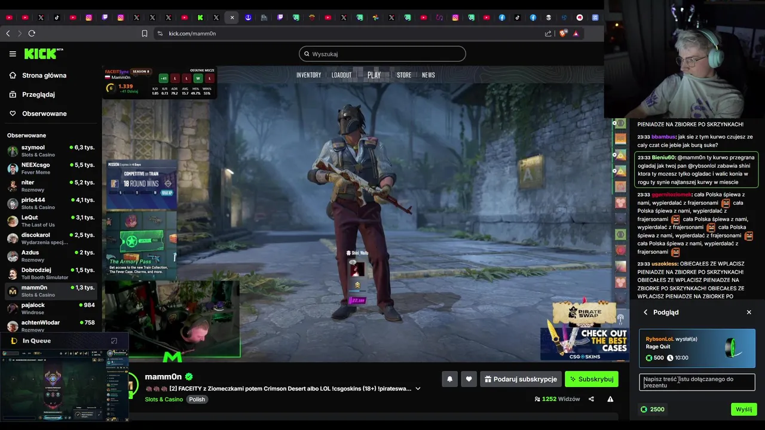Go back from Podgląd panel
The width and height of the screenshot is (765, 430).
[645, 312]
